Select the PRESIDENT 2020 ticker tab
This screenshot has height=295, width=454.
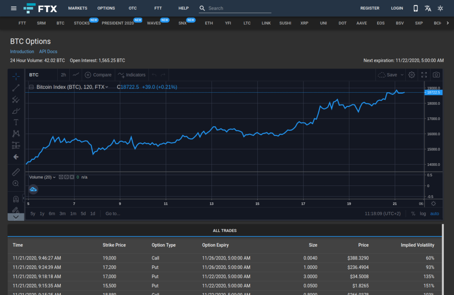pos(118,23)
